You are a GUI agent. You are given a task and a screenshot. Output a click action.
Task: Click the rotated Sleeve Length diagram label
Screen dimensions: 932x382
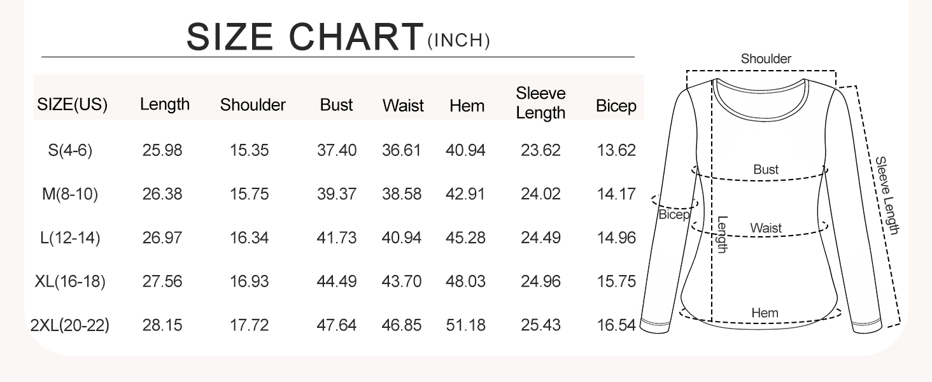pyautogui.click(x=886, y=196)
